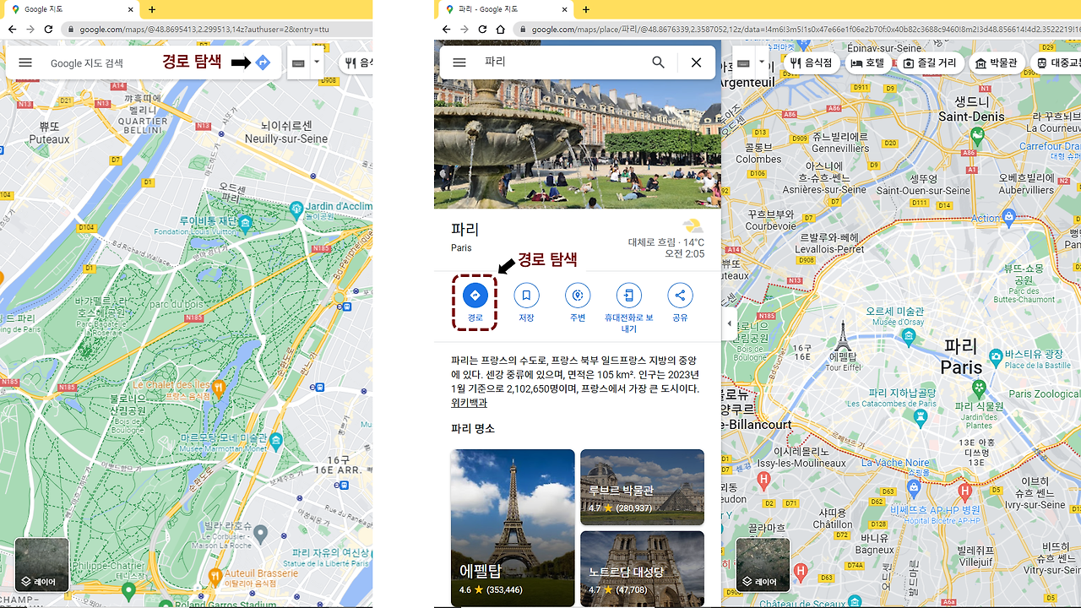Select 음식점 restaurants chip in right window
Viewport: 1081px width, 608px height.
tap(812, 63)
